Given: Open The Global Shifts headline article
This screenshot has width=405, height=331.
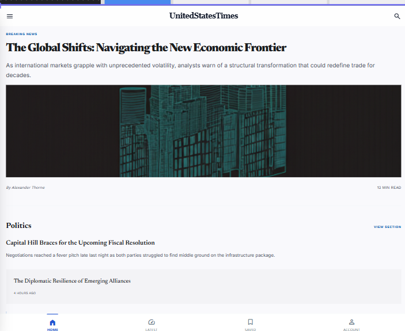Looking at the screenshot, I should click(x=146, y=48).
